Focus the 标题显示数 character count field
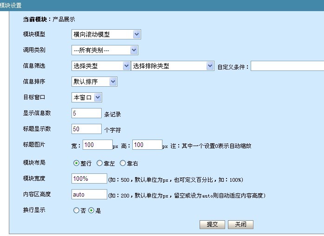 [86, 129]
